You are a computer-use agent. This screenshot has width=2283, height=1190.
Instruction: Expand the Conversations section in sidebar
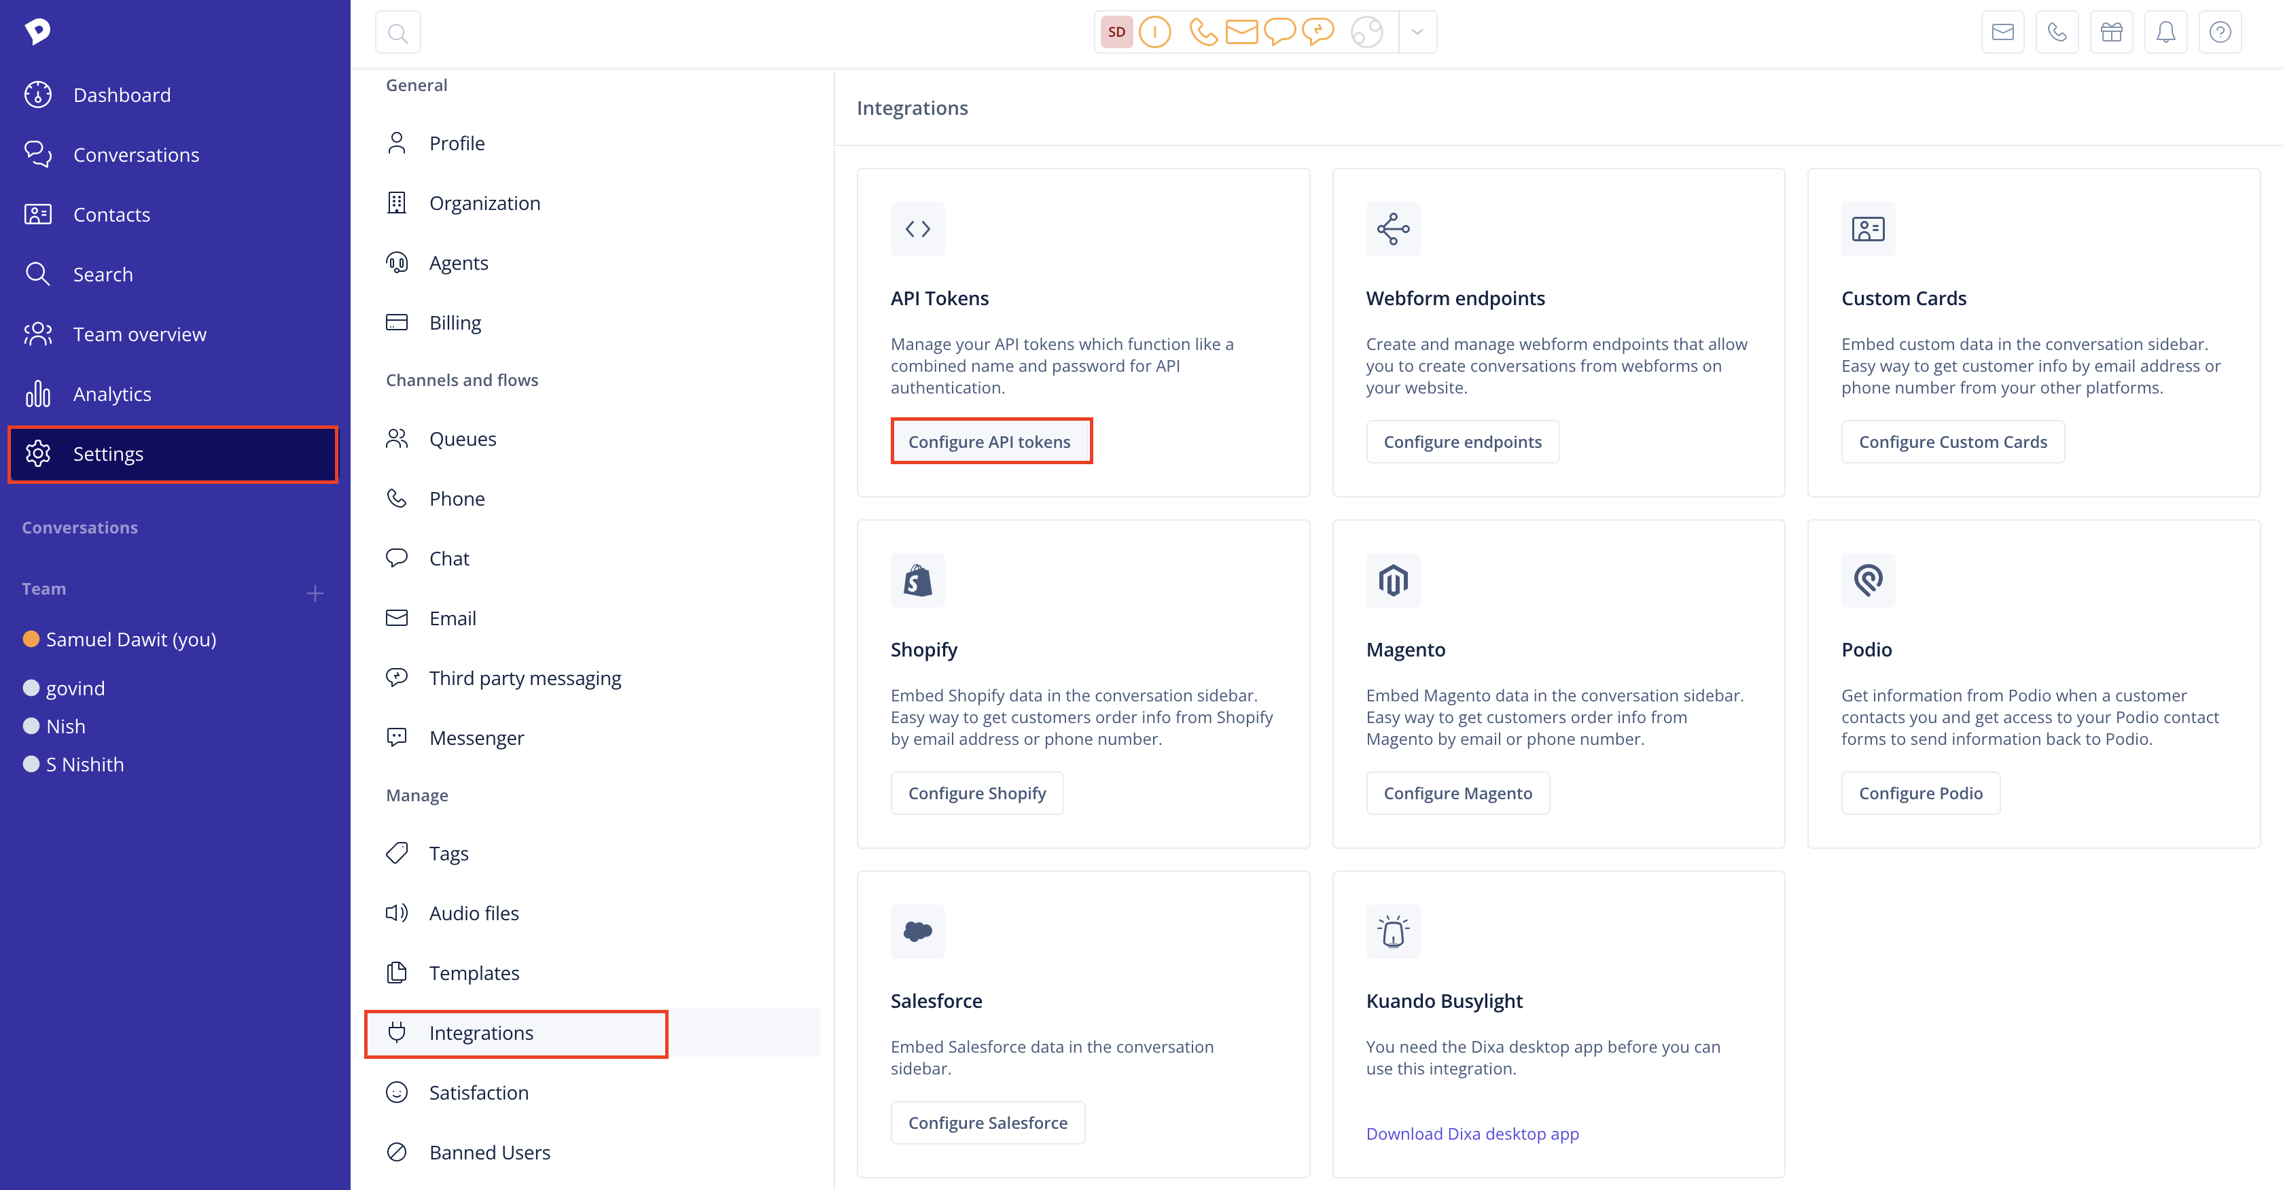pos(80,527)
